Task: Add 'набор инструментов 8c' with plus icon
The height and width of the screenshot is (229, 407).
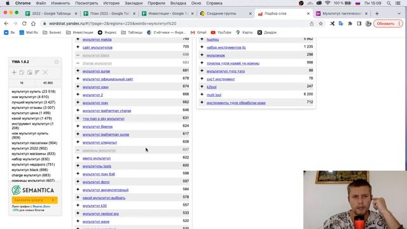Action: click(x=202, y=47)
